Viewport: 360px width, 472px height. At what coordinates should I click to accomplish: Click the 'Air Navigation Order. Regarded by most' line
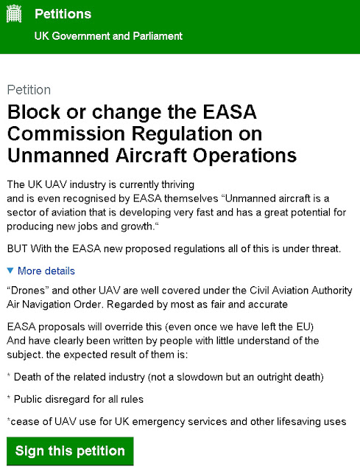tap(147, 304)
